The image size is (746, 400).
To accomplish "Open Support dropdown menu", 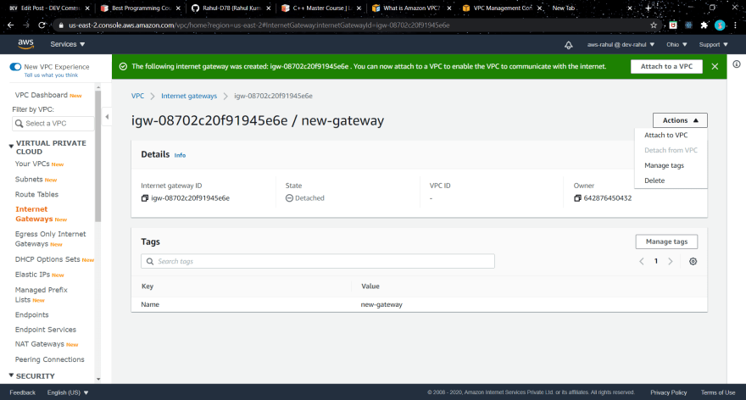I will (714, 45).
